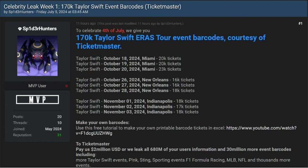The image size is (308, 168).
Task: Open the Sp1d3rHunters spider avatar image
Action: pos(37,56)
